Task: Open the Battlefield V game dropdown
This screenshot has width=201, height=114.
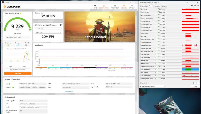Action: point(48,29)
